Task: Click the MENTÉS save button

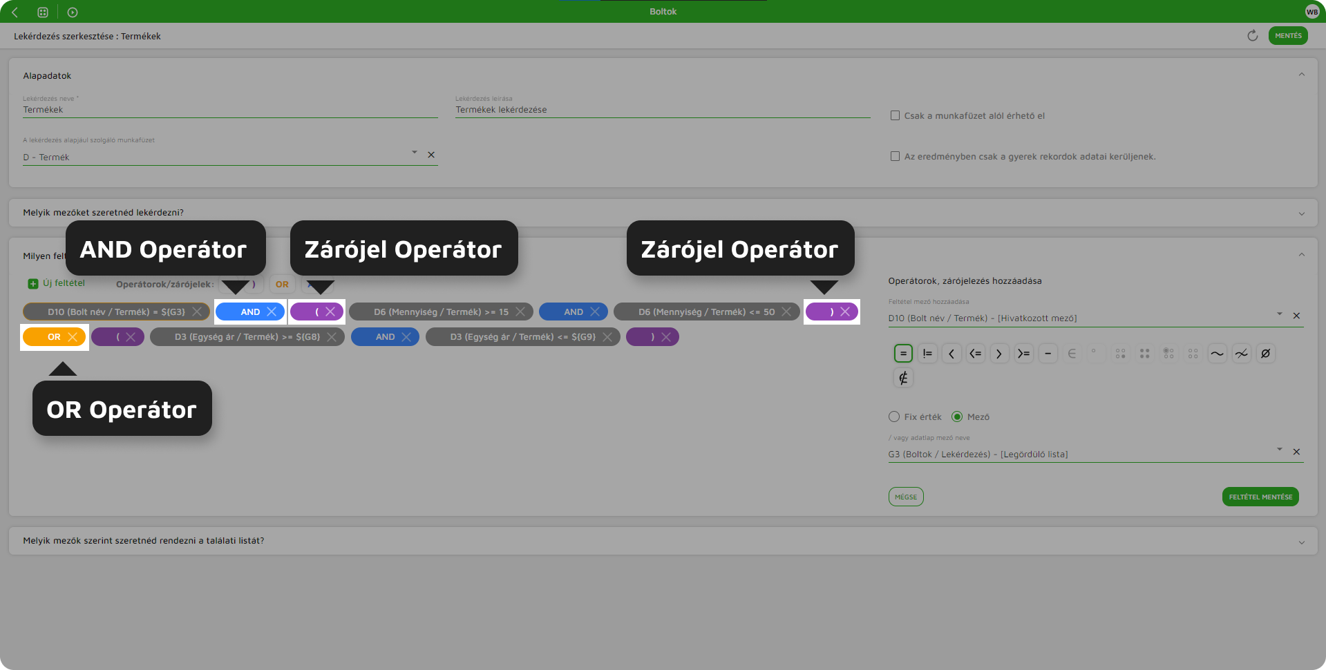Action: (x=1288, y=36)
